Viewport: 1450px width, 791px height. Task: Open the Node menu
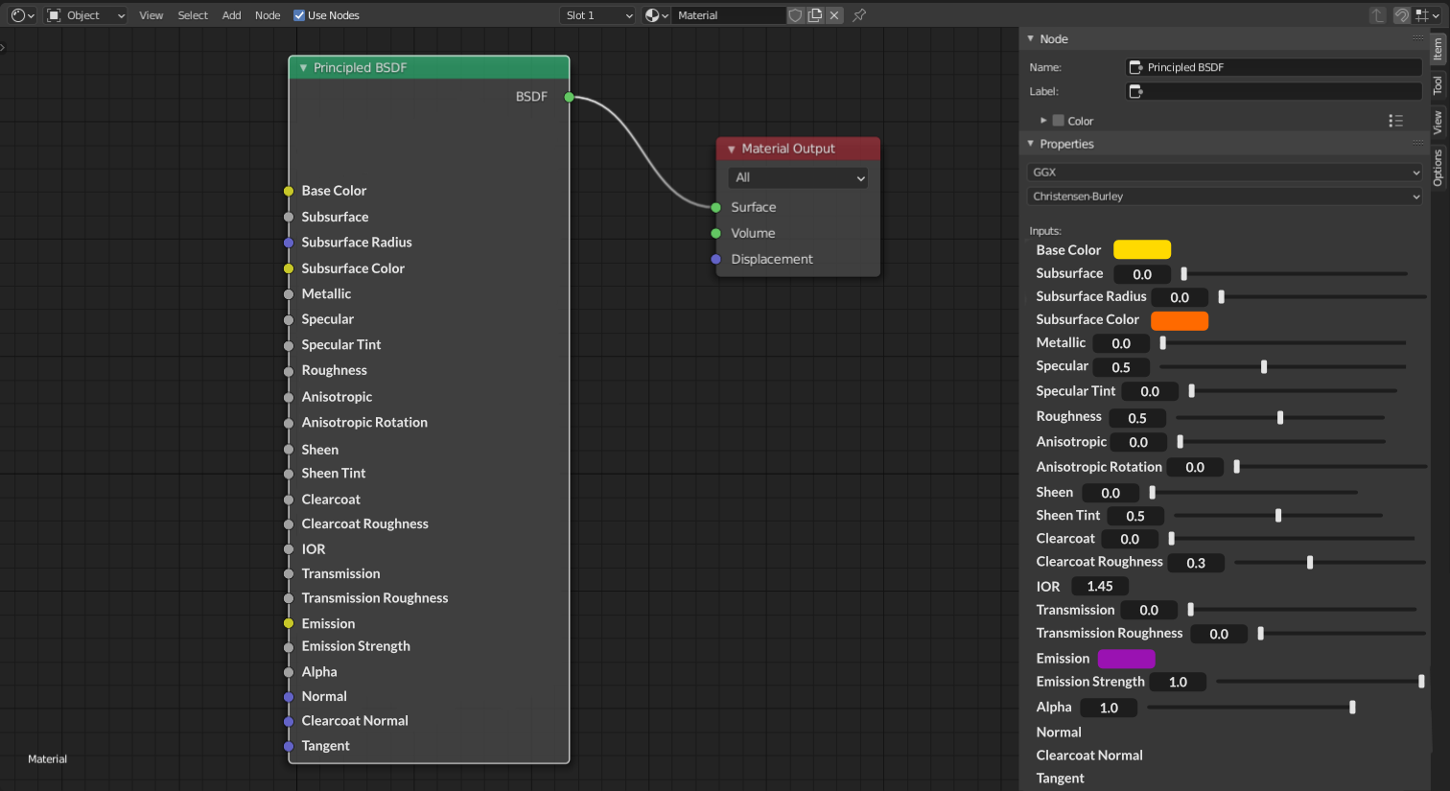click(x=268, y=15)
